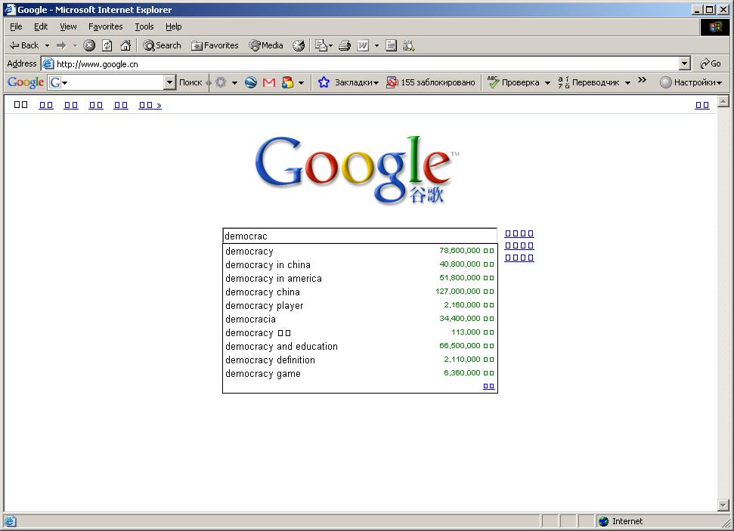
Task: Open the Address bar dropdown list
Action: (684, 63)
